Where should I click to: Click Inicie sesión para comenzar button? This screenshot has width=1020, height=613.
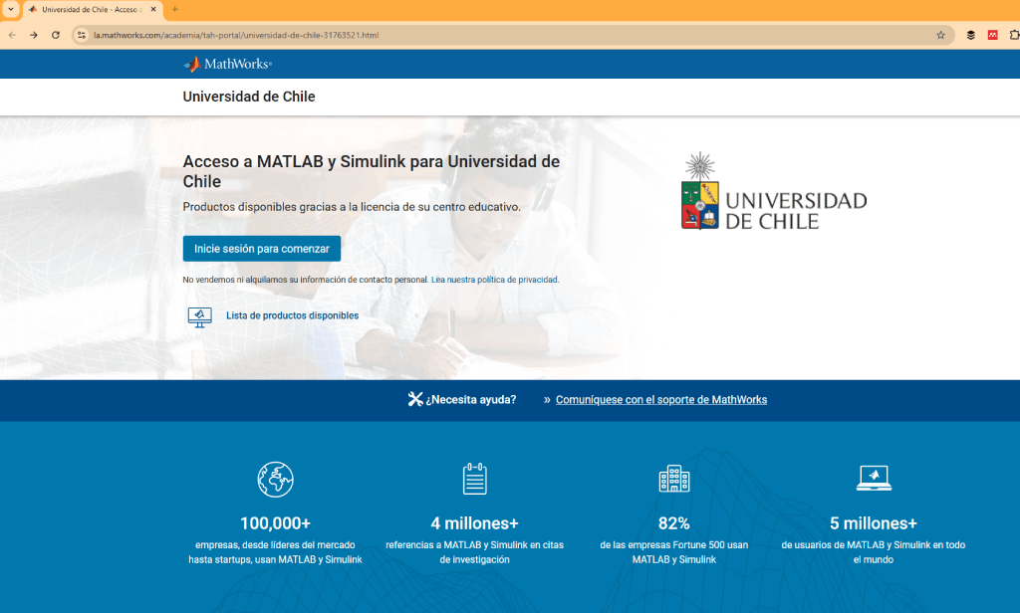point(262,249)
